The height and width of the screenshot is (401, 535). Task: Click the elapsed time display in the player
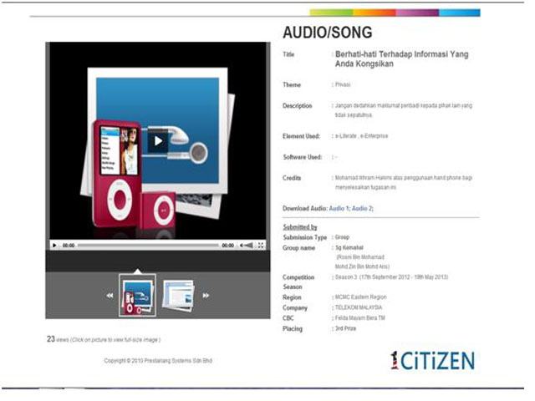point(69,246)
